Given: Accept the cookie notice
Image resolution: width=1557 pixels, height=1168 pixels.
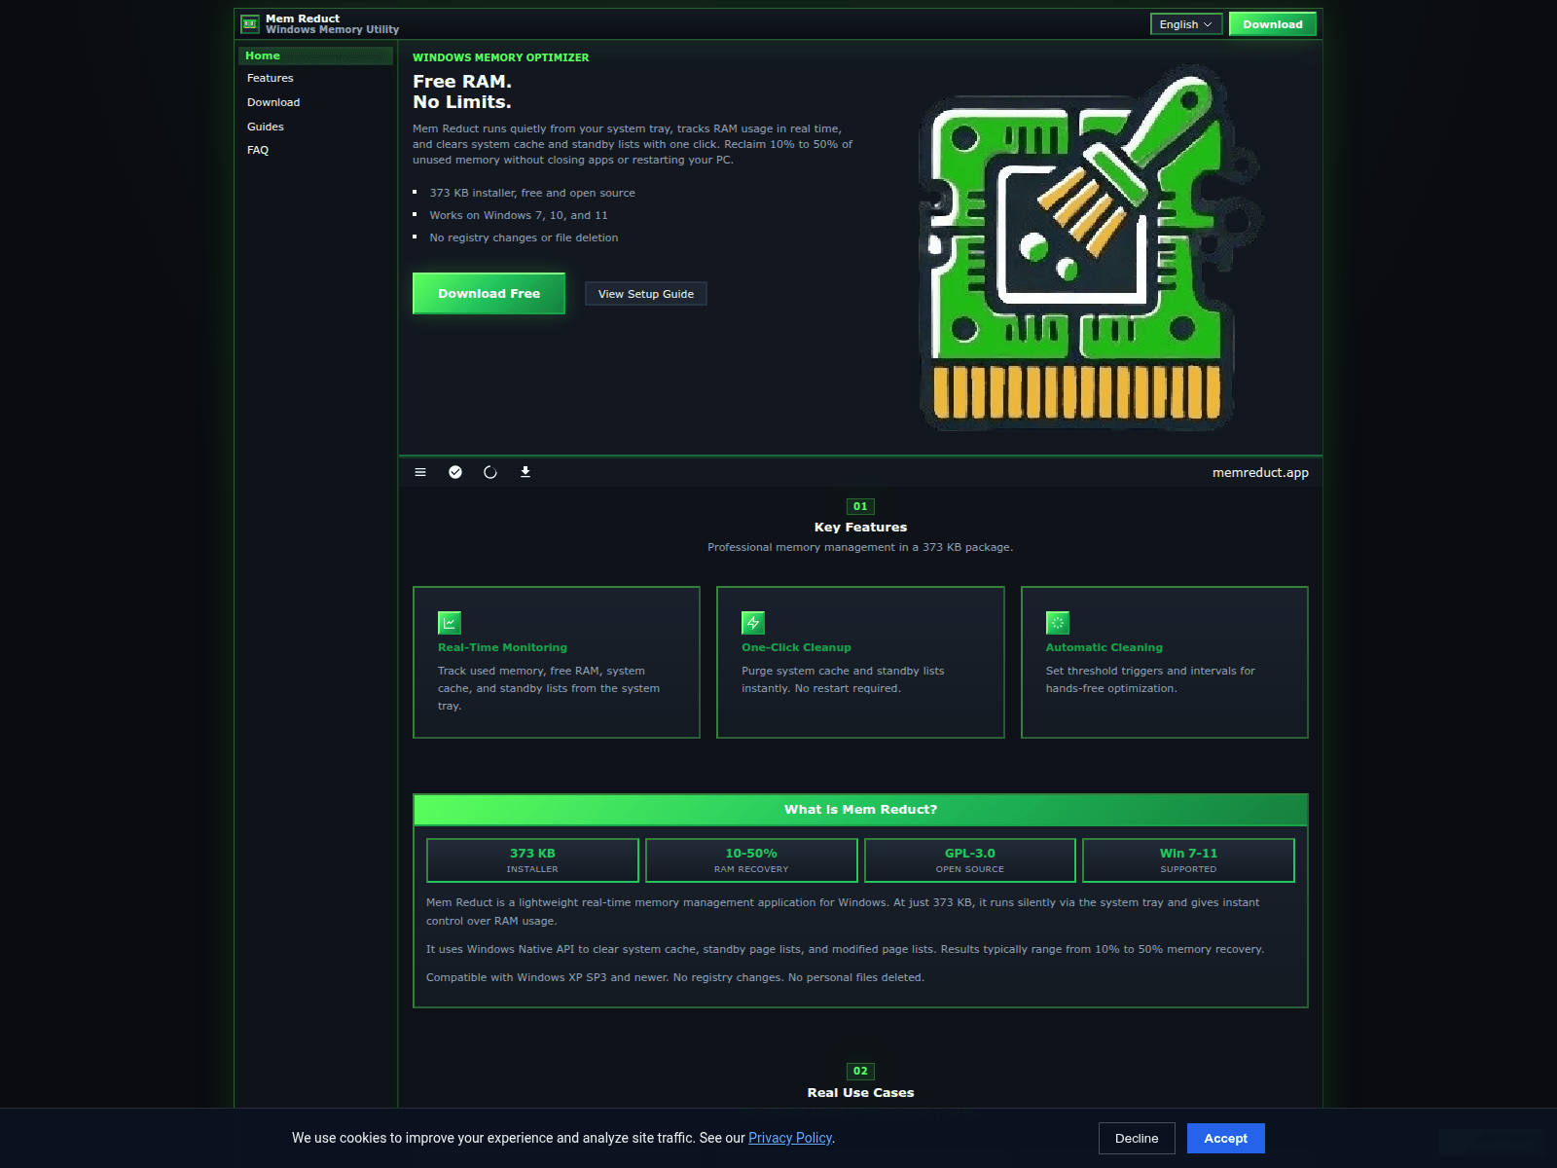Looking at the screenshot, I should pos(1226,1139).
